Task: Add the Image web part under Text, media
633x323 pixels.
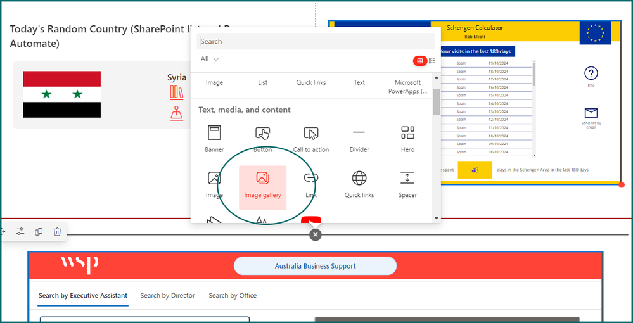Action: coord(214,184)
